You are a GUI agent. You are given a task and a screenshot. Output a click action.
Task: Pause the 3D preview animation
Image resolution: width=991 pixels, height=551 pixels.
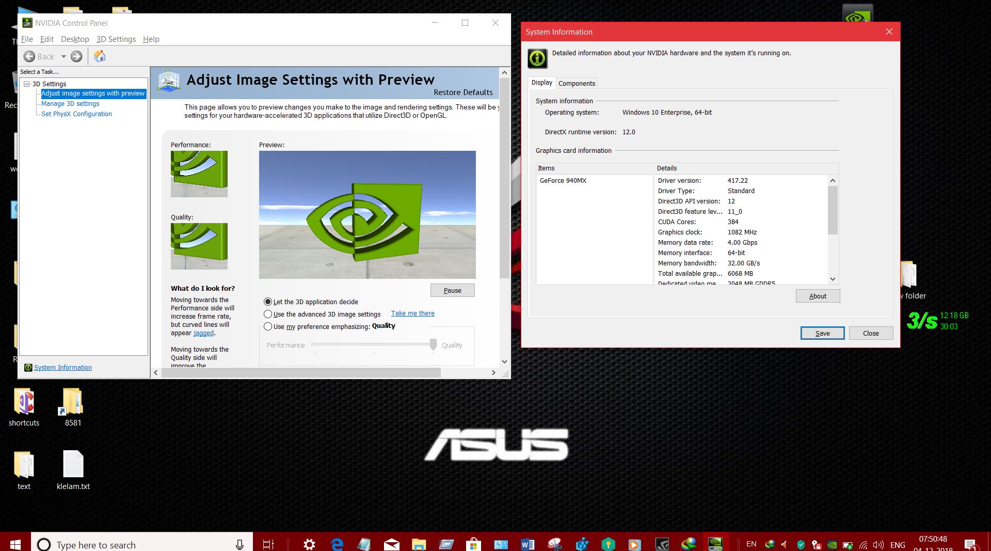point(453,290)
